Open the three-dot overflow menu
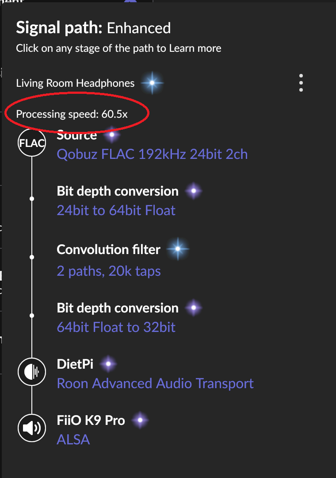336x478 pixels. tap(301, 82)
